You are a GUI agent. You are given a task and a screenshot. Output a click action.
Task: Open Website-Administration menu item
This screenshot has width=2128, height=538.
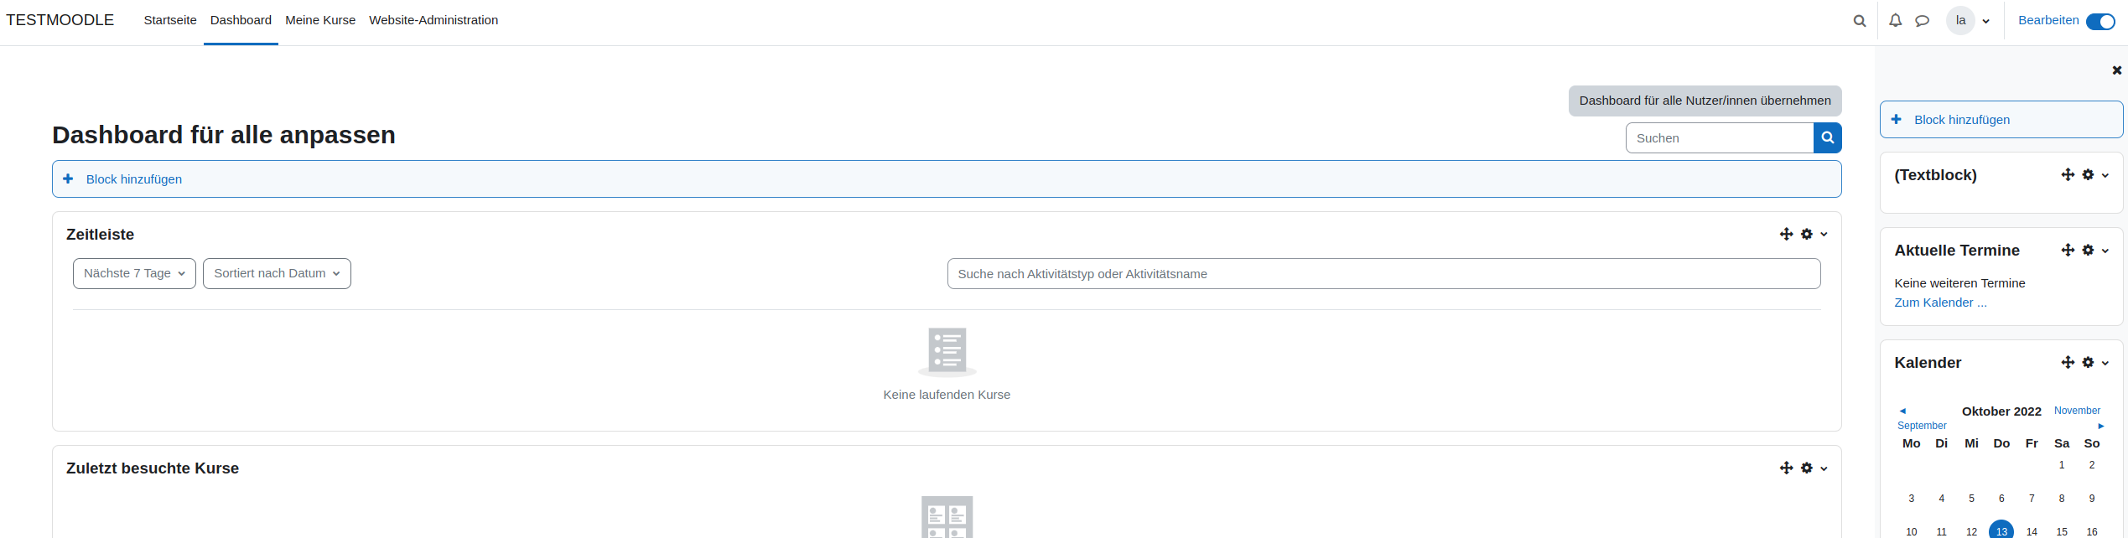[x=433, y=20]
